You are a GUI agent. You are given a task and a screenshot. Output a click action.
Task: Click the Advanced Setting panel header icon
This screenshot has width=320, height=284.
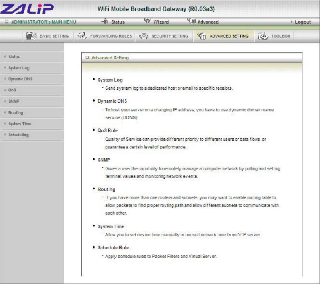[x=87, y=58]
